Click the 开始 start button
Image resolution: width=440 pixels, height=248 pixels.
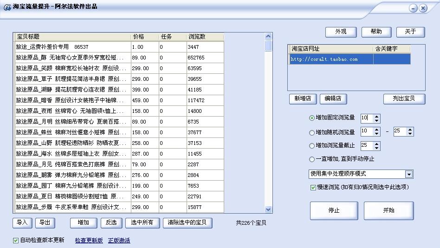[388, 211]
